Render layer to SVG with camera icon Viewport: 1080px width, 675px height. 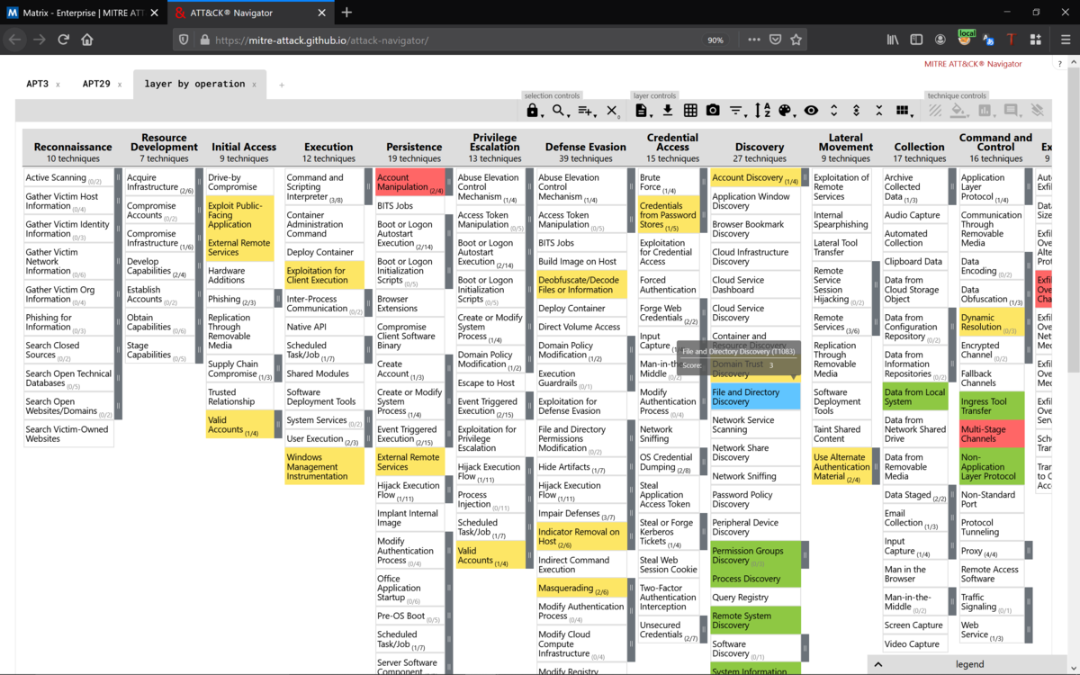(x=713, y=111)
